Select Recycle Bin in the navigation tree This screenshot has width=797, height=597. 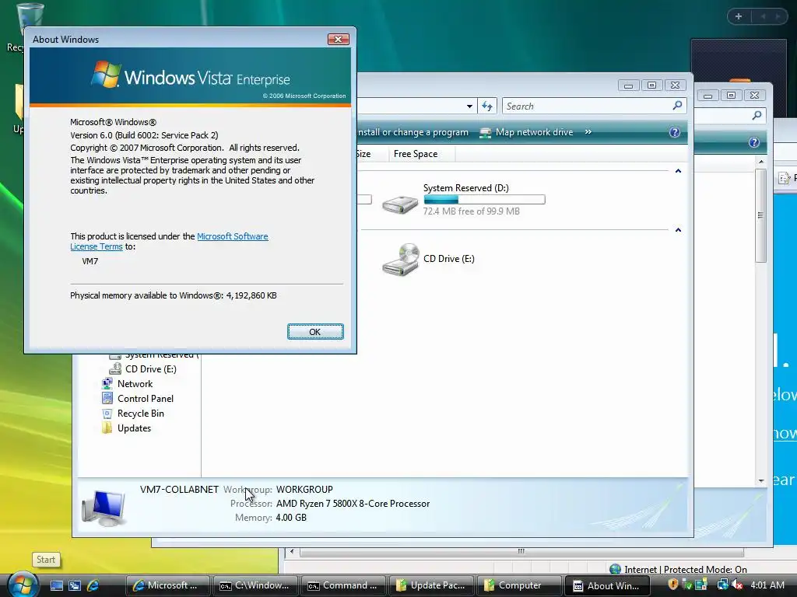pyautogui.click(x=140, y=414)
